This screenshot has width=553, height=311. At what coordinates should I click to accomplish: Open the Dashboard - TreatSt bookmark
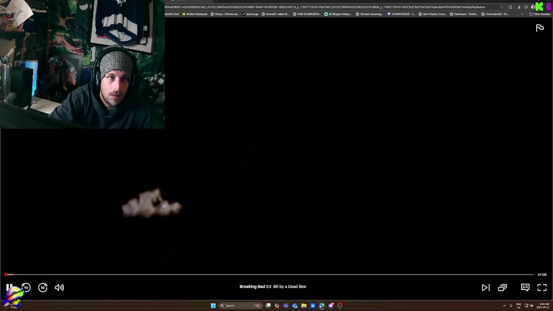(464, 14)
